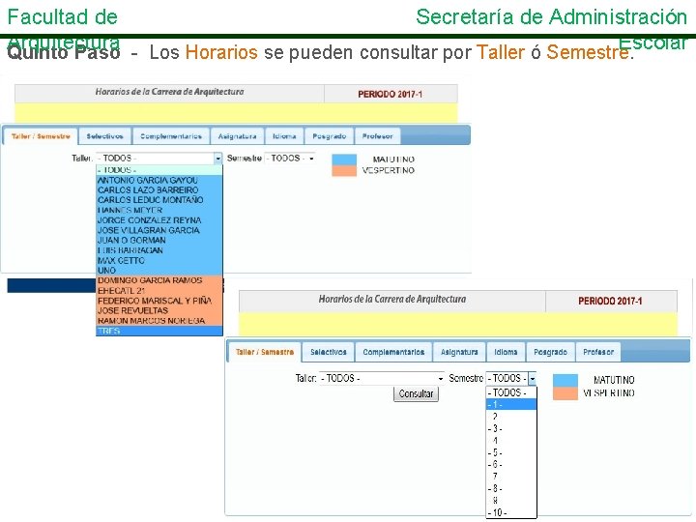
Task: Pick CARLOS LEDUC MONTAÑO taller
Action: 159,200
